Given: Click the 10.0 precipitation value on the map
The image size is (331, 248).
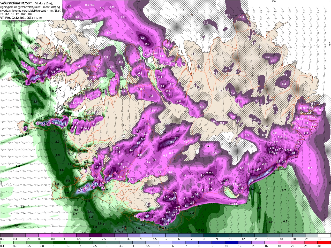Looking at the screenshot, I should (x=57, y=123).
